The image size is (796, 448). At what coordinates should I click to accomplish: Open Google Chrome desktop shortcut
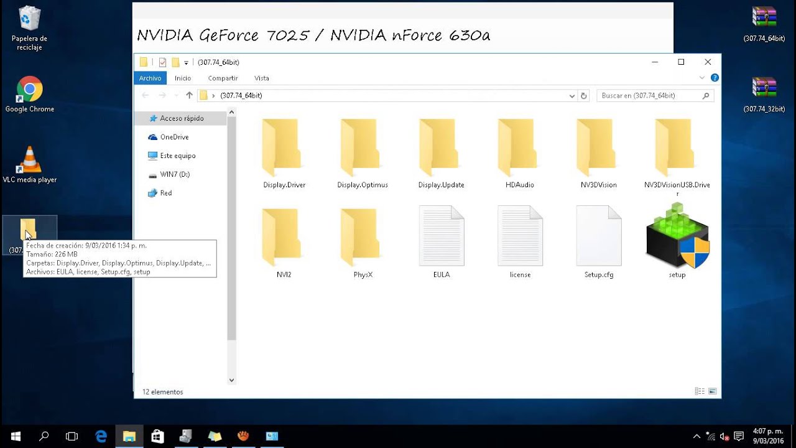[x=29, y=95]
